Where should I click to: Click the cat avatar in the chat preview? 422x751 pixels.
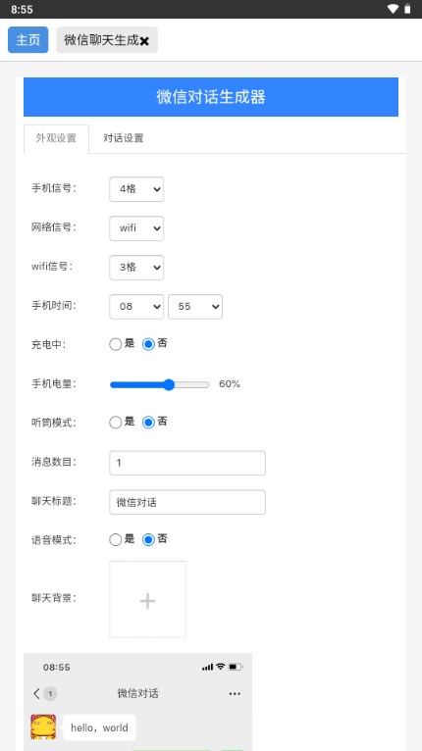(43, 726)
